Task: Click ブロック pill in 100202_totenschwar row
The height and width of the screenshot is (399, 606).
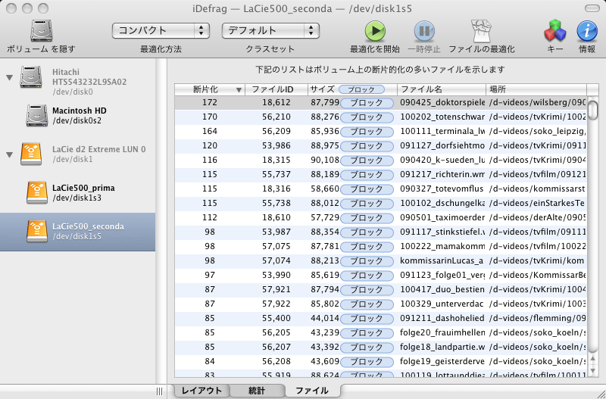Action: pos(367,117)
